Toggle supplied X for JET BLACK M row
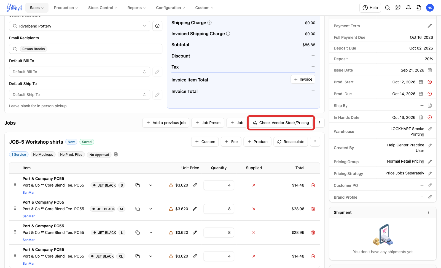 point(254,209)
